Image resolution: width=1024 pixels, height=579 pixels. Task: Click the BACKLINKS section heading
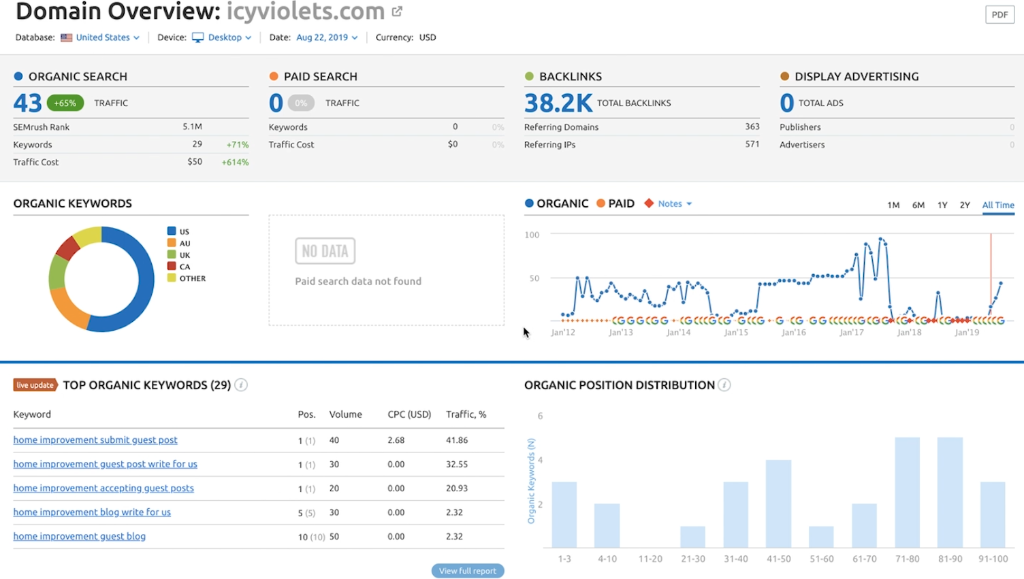[x=571, y=76]
